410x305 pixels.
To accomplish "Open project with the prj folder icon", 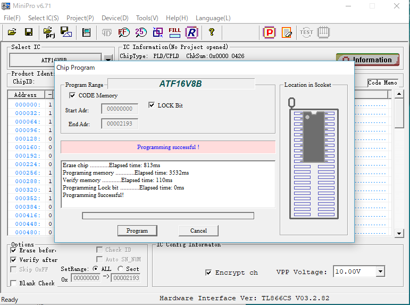I will click(x=49, y=32).
